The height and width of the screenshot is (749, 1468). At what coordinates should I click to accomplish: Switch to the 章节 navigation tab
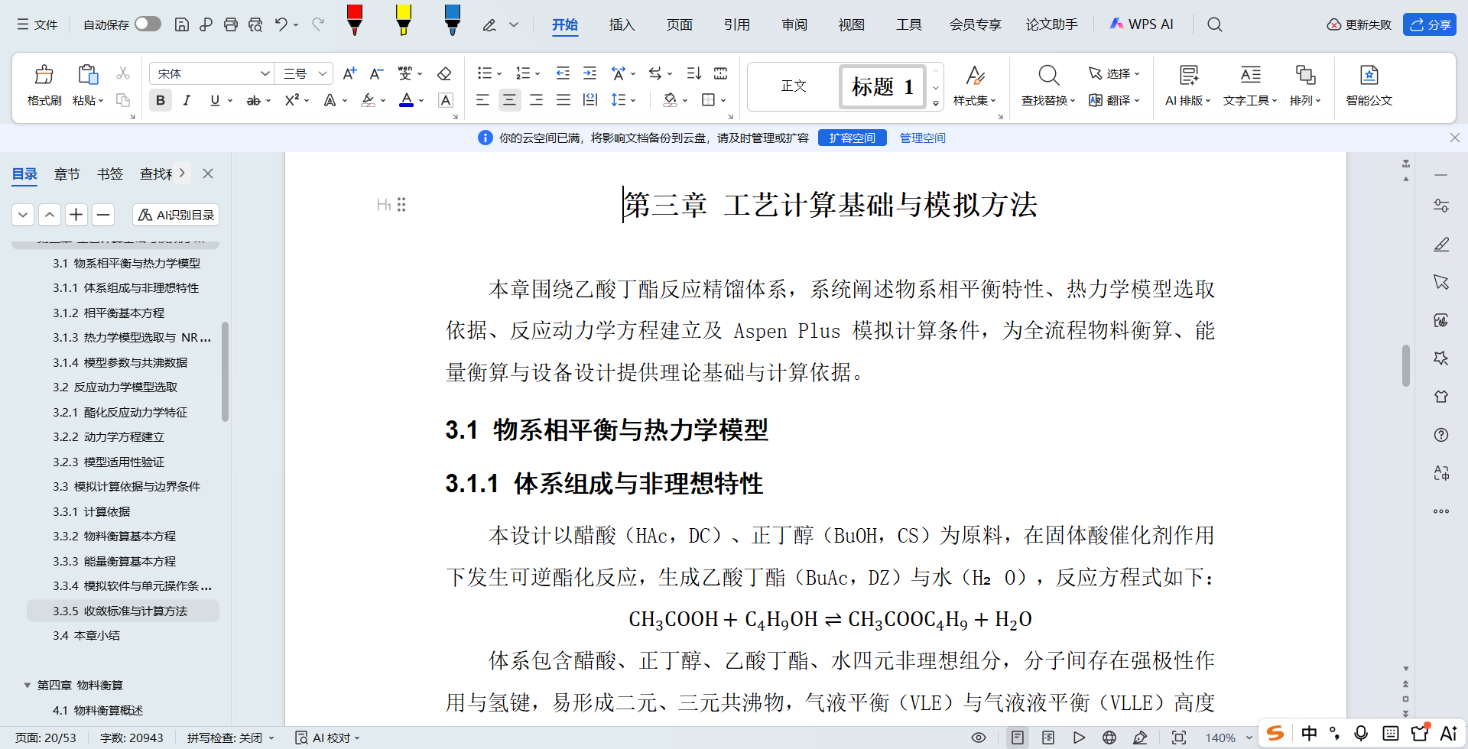coord(67,174)
